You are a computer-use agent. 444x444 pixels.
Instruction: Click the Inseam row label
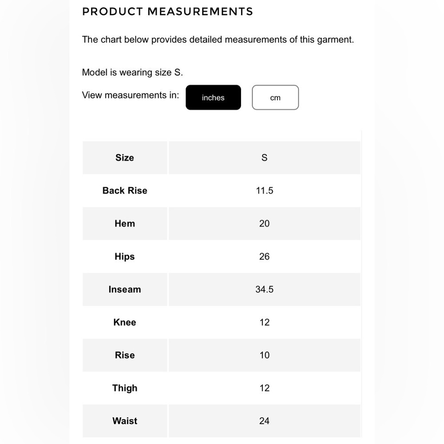[125, 289]
